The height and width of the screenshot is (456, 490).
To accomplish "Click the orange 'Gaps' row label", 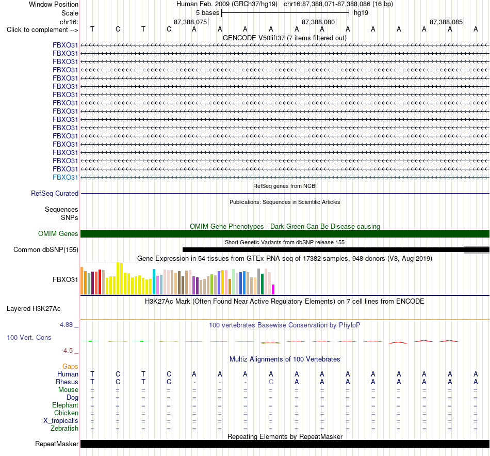I will [x=70, y=367].
